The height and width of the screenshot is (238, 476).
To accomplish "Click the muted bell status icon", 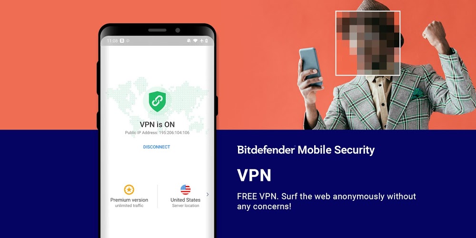I will click(x=188, y=40).
